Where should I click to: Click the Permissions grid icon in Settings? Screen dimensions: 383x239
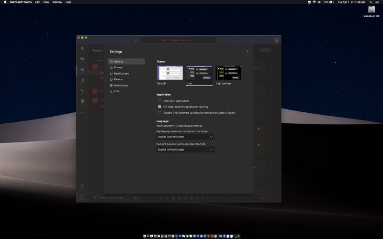coord(112,85)
